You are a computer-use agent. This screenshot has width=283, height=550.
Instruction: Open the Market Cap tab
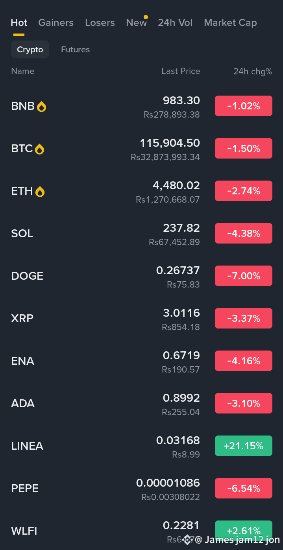230,23
